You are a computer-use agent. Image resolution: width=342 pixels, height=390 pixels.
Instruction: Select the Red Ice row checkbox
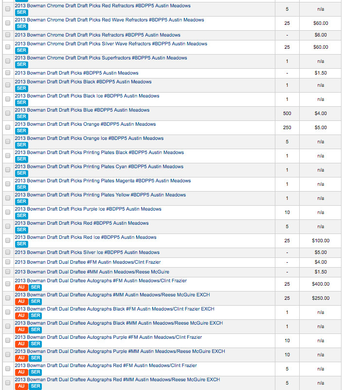8,240
